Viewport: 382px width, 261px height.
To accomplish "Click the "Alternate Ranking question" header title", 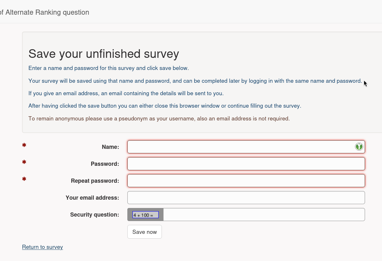I will point(47,12).
